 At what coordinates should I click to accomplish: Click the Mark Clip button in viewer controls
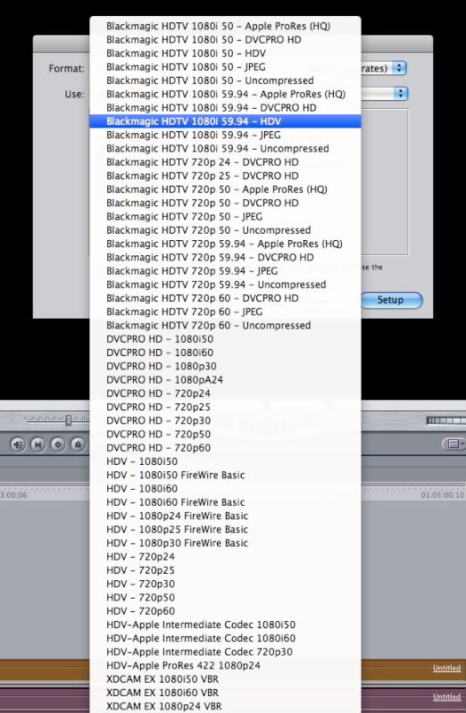37,444
